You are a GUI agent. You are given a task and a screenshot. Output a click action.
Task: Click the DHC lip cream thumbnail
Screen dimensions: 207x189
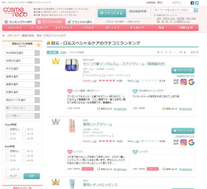point(72,126)
